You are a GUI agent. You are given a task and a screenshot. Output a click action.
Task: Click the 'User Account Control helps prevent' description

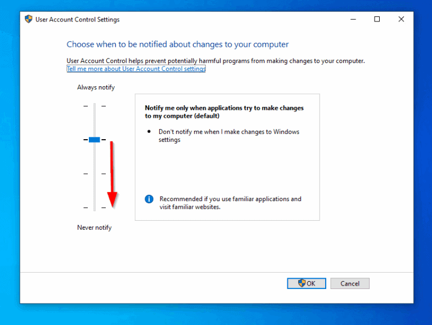[x=216, y=61]
